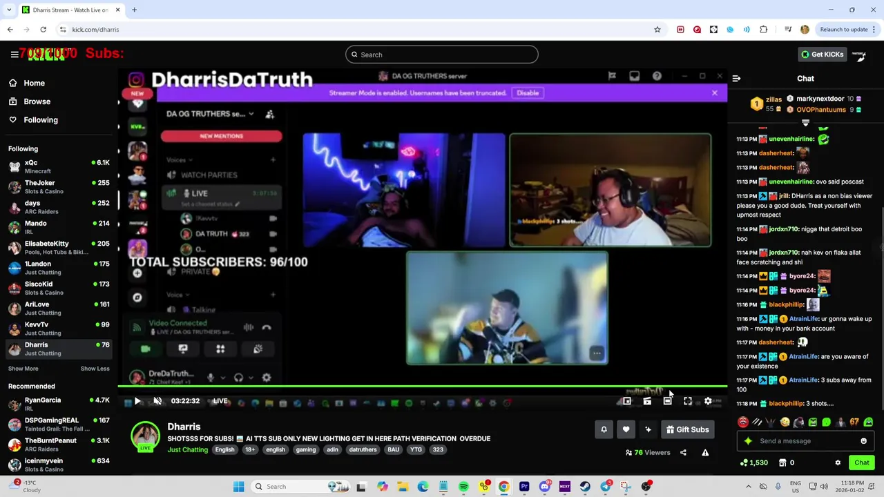Toggle notifications bell for Dharris
The height and width of the screenshot is (497, 884).
[604, 429]
